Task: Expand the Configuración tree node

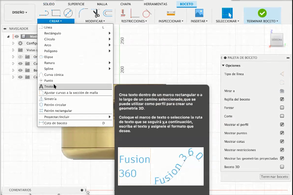Action: coord(13,43)
